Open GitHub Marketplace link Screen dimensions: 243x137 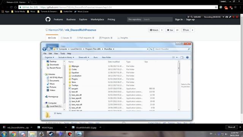[x=97, y=19]
